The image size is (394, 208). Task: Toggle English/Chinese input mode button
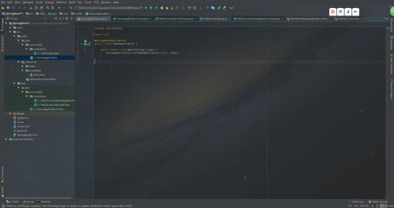pos(340,12)
